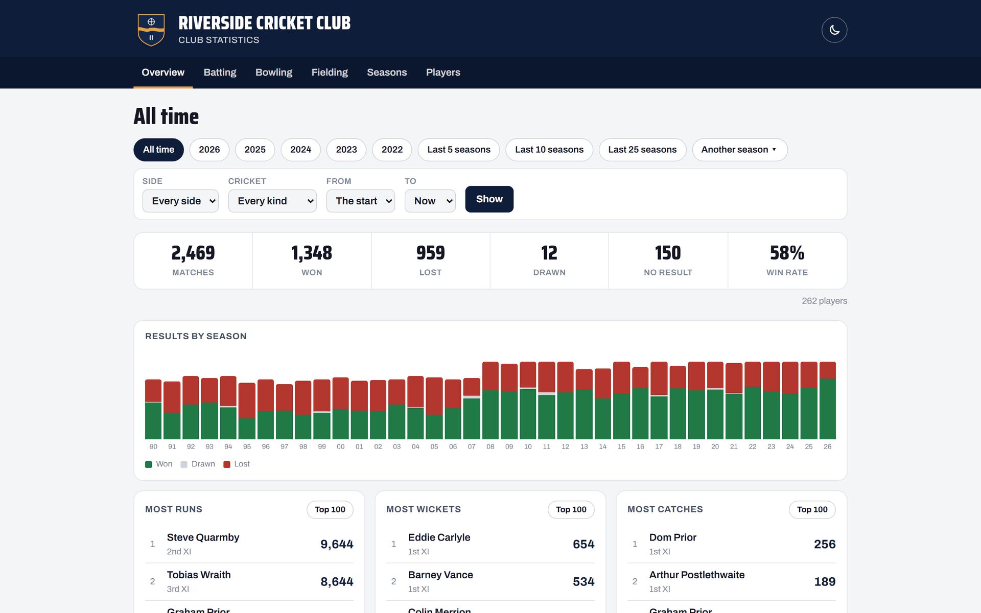Open Top 100 for Most Catches
The width and height of the screenshot is (981, 613).
[x=812, y=509]
